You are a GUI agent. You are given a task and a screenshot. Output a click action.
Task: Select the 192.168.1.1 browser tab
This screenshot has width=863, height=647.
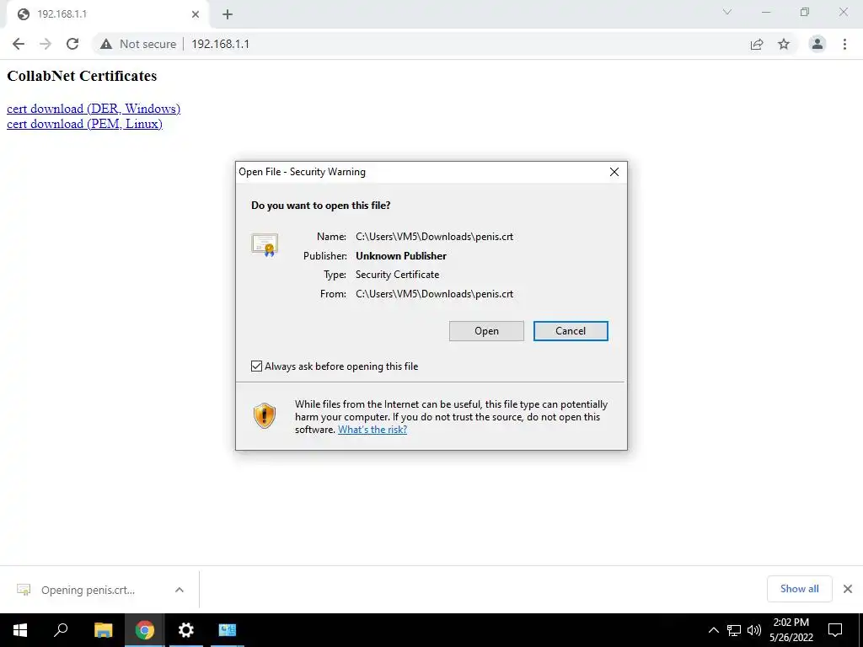pos(108,14)
